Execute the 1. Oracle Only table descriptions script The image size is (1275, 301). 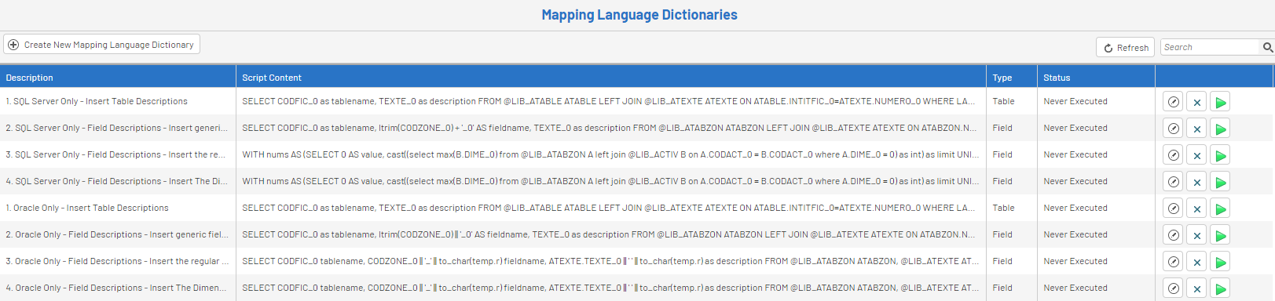tap(1220, 209)
